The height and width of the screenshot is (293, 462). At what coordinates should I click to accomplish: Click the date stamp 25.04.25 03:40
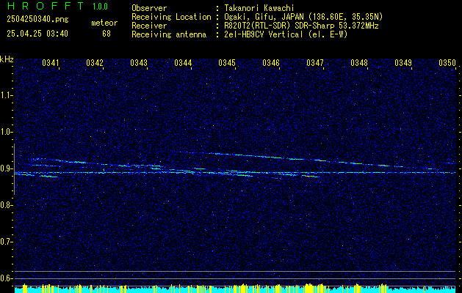point(37,34)
